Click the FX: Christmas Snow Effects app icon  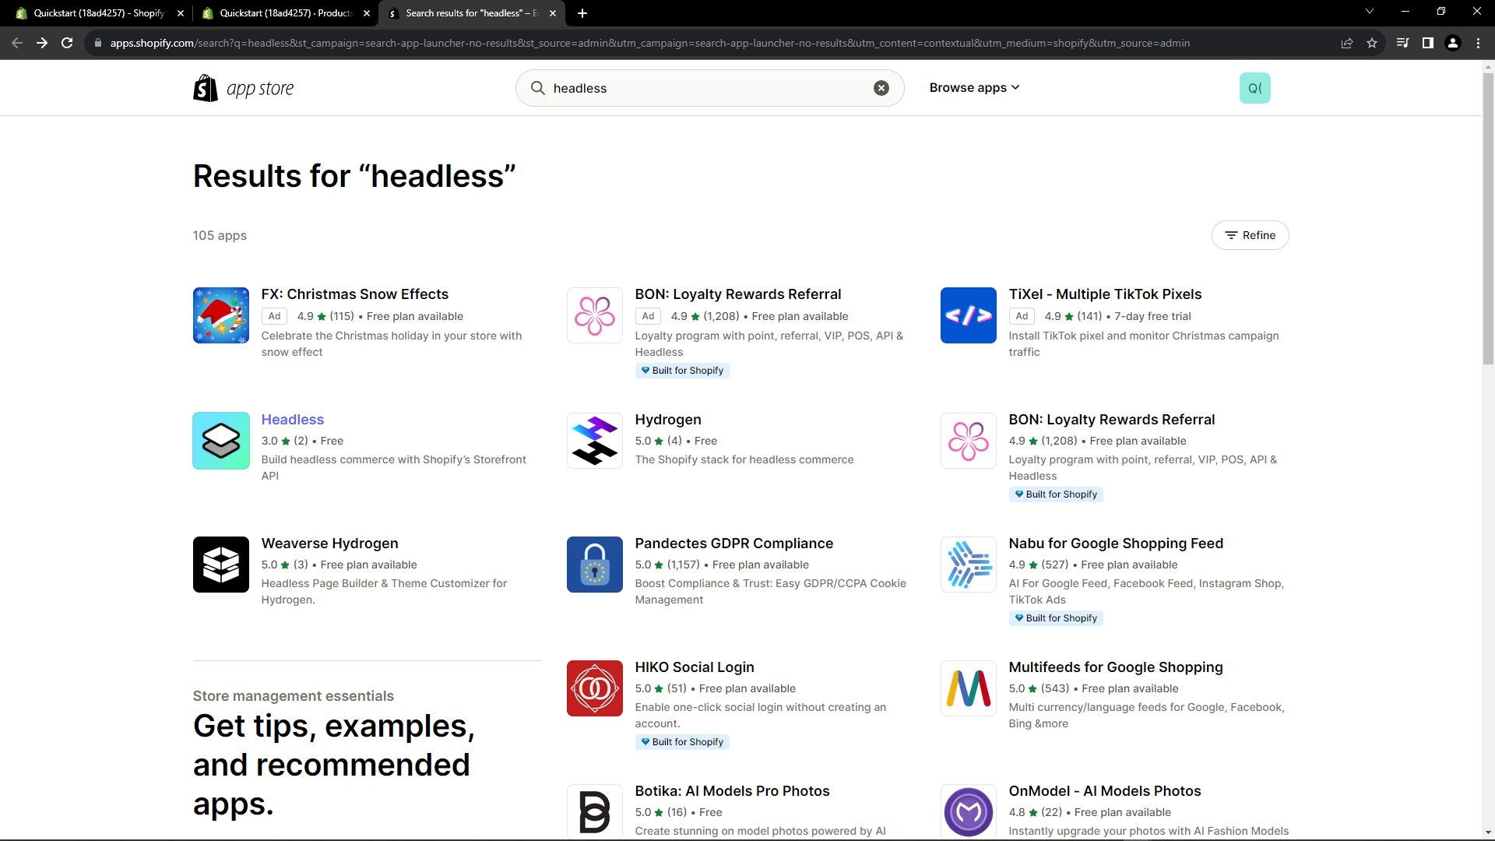tap(220, 315)
